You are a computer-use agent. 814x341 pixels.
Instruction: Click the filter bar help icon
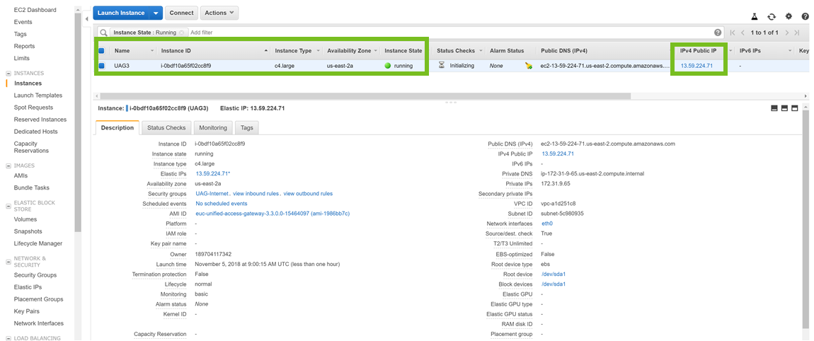[718, 32]
